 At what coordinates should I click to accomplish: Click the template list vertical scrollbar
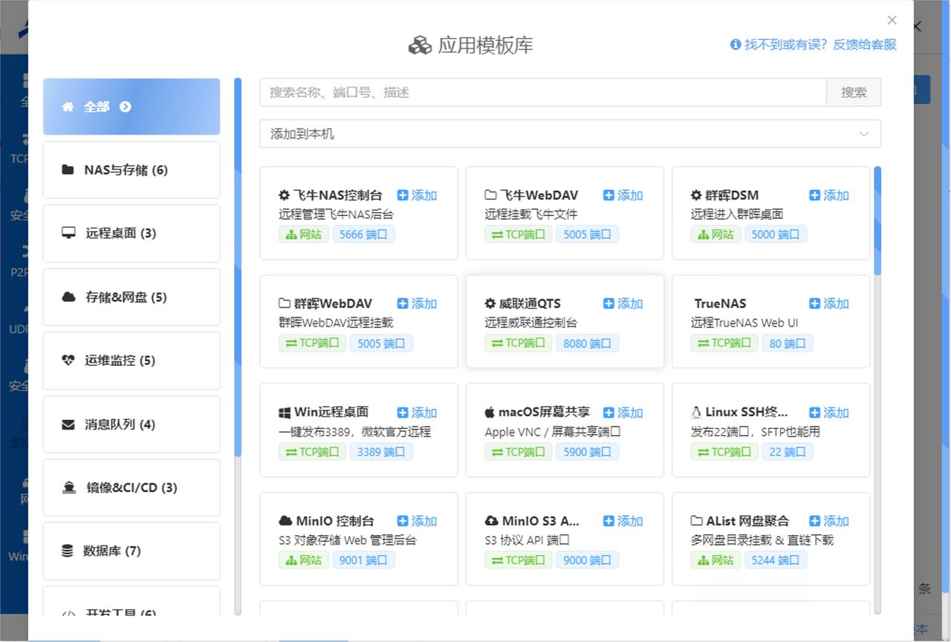click(877, 221)
